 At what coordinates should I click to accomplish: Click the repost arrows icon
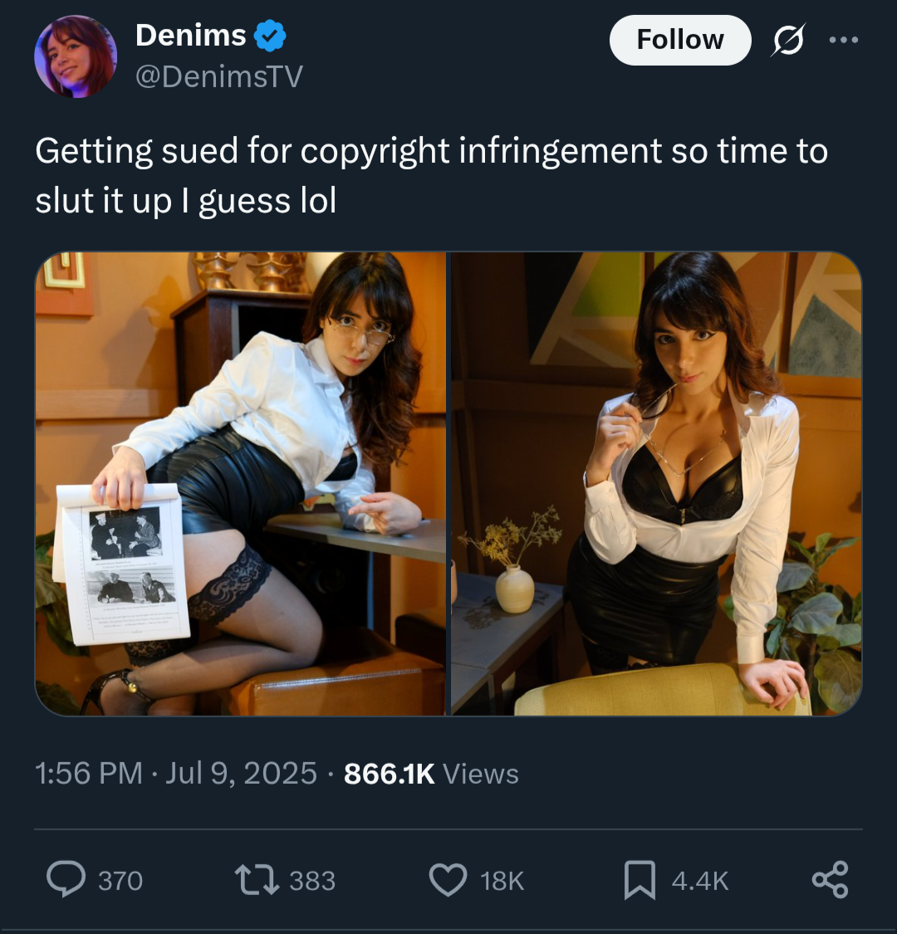[257, 880]
